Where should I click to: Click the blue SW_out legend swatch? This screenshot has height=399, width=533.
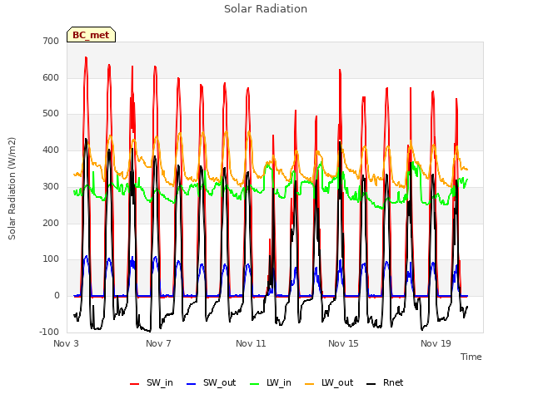click(192, 384)
